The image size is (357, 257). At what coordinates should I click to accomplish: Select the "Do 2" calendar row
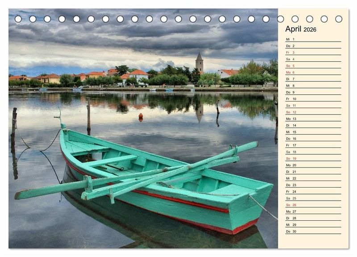[313, 46]
